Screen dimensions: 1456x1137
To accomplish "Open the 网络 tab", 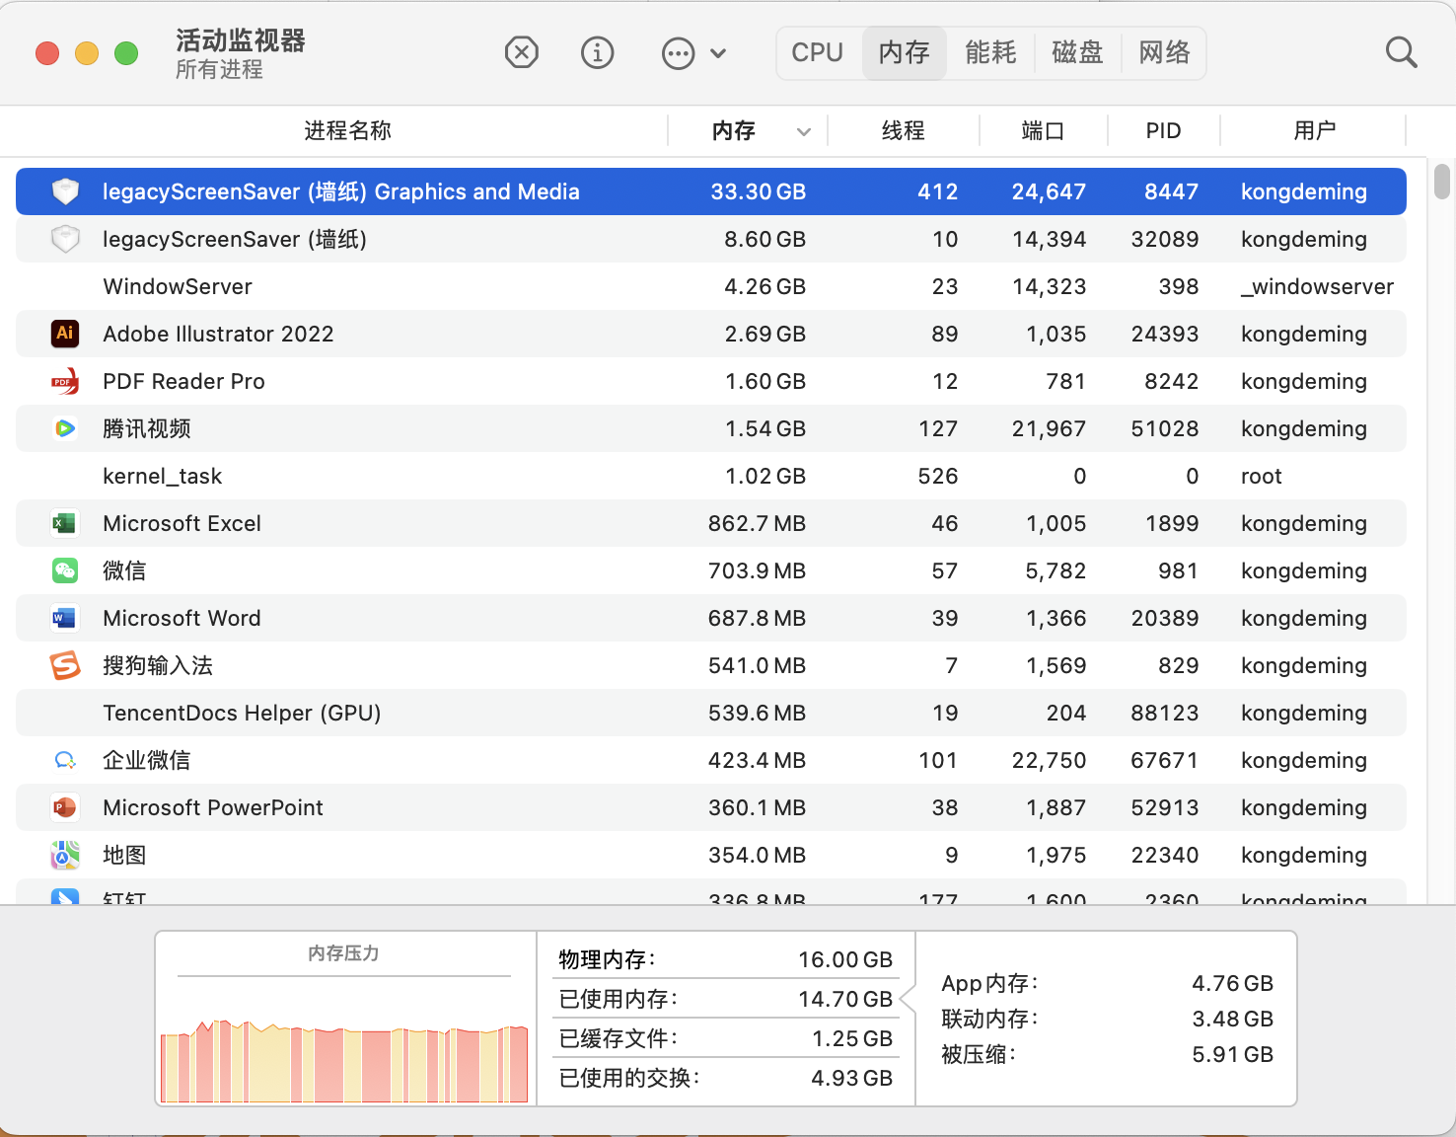I will (1164, 52).
